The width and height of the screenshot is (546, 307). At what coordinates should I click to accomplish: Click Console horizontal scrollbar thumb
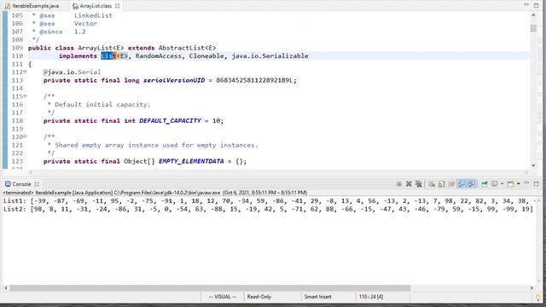point(210,288)
